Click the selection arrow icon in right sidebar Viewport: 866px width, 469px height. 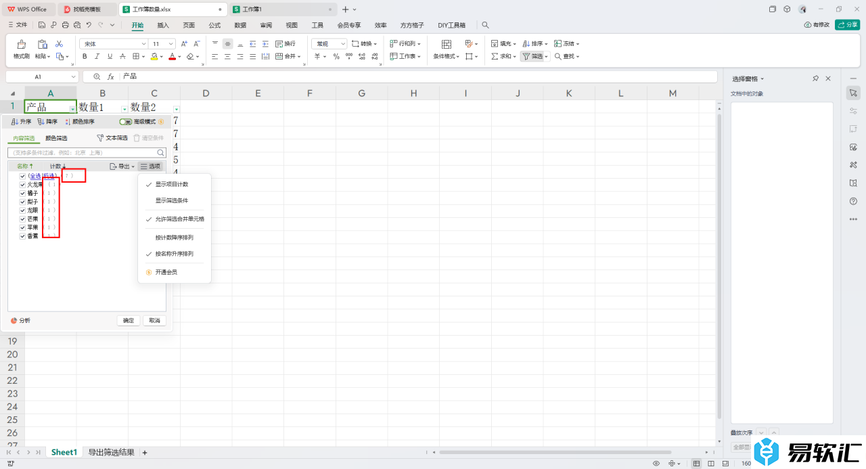pyautogui.click(x=853, y=92)
